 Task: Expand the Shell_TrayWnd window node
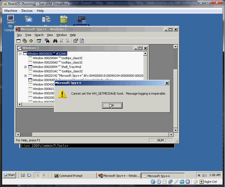[25, 67]
